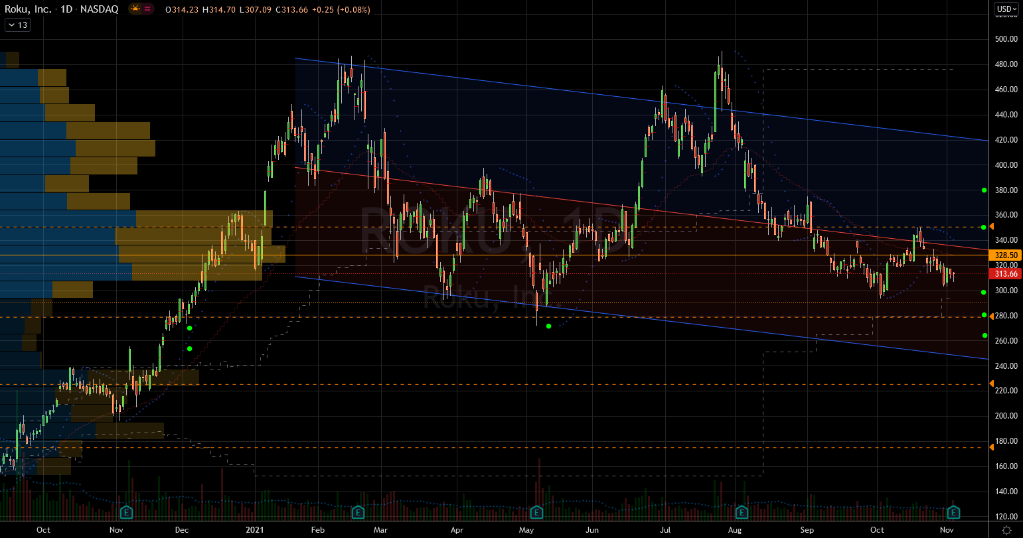Click the Feb label on the time axis
The height and width of the screenshot is (538, 1023).
(x=318, y=530)
